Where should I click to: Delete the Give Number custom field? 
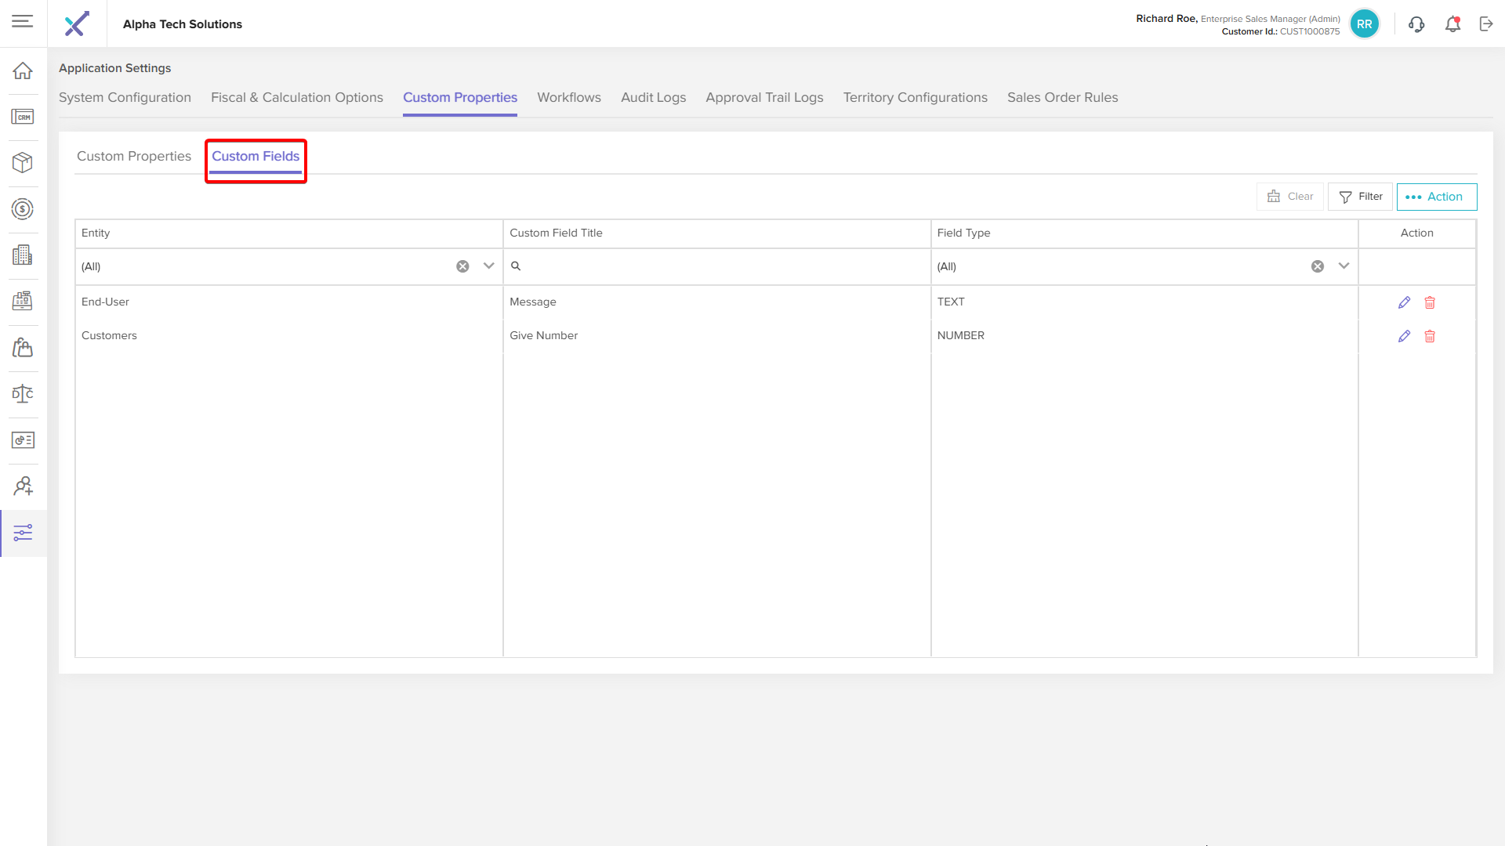coord(1430,336)
